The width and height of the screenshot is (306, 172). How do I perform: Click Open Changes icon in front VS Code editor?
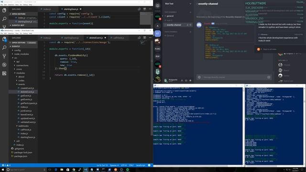click(139, 38)
